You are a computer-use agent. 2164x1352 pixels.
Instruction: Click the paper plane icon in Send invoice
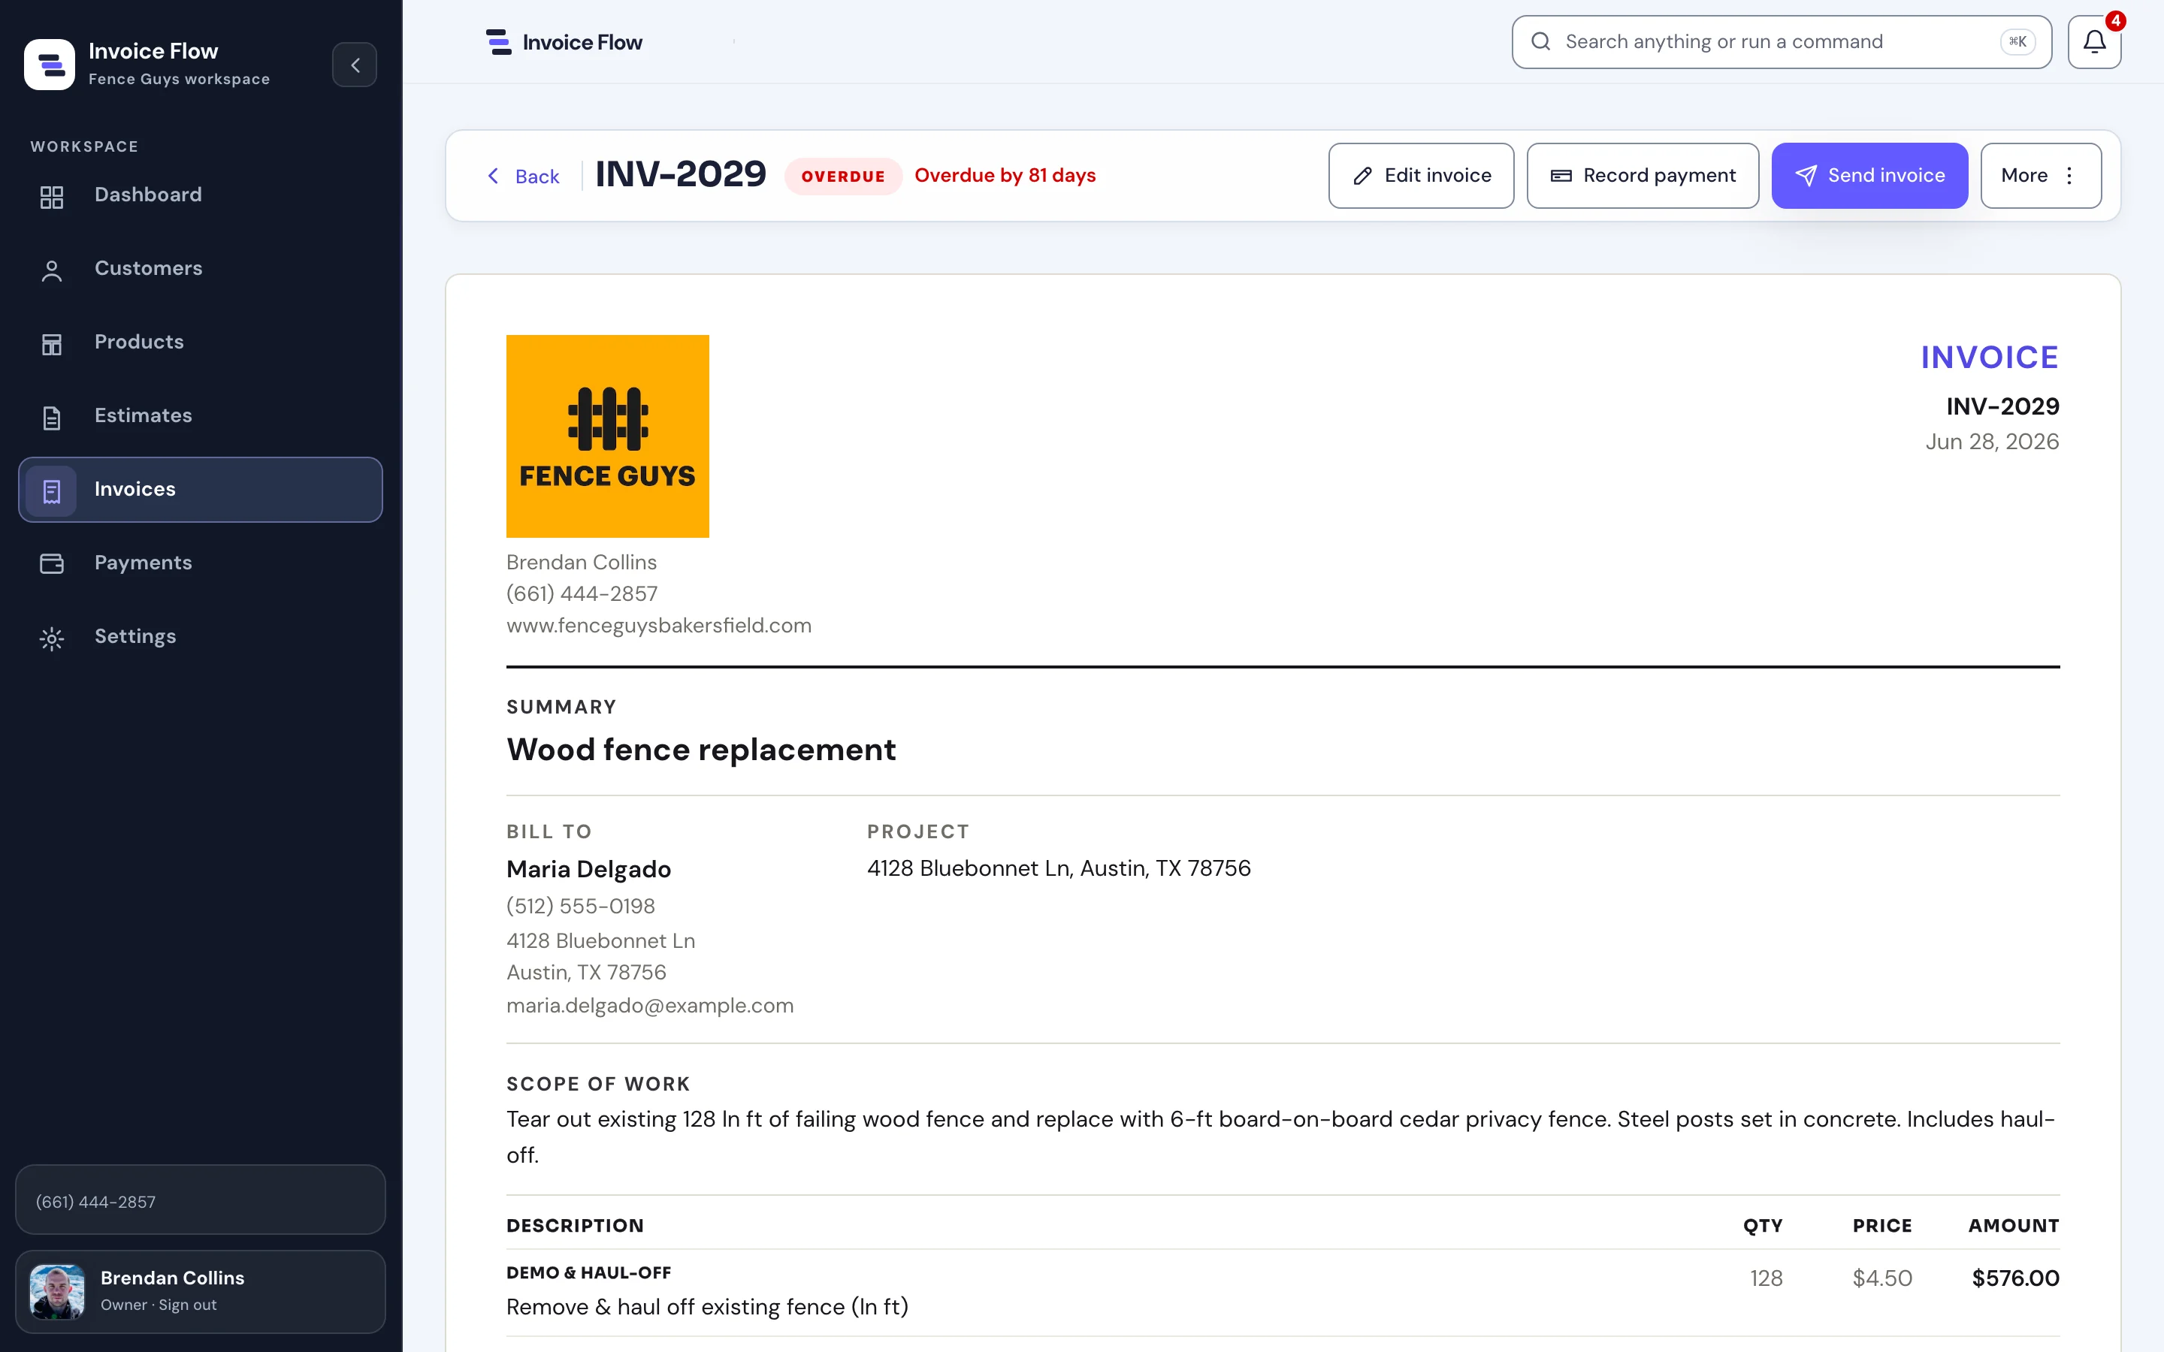click(1806, 177)
